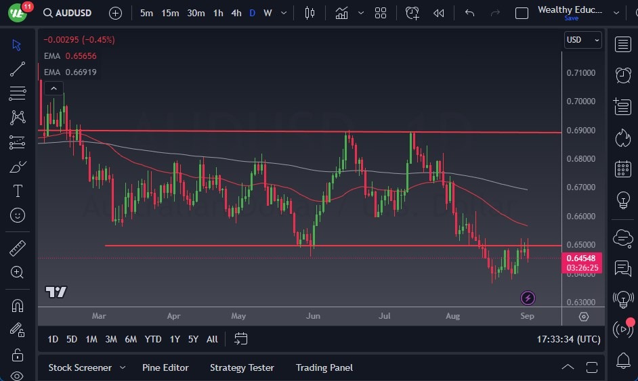Expand the timeframe interval dropdown arrow
This screenshot has width=638, height=381.
pyautogui.click(x=283, y=13)
